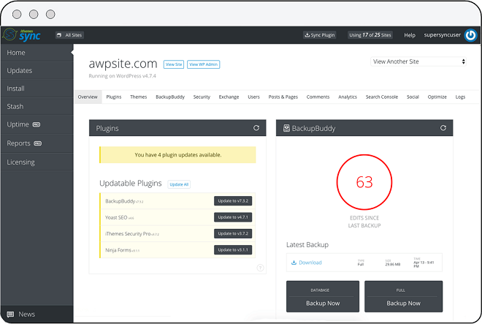Select the Overview tab
Screen dimensions: 482x324
coord(88,97)
